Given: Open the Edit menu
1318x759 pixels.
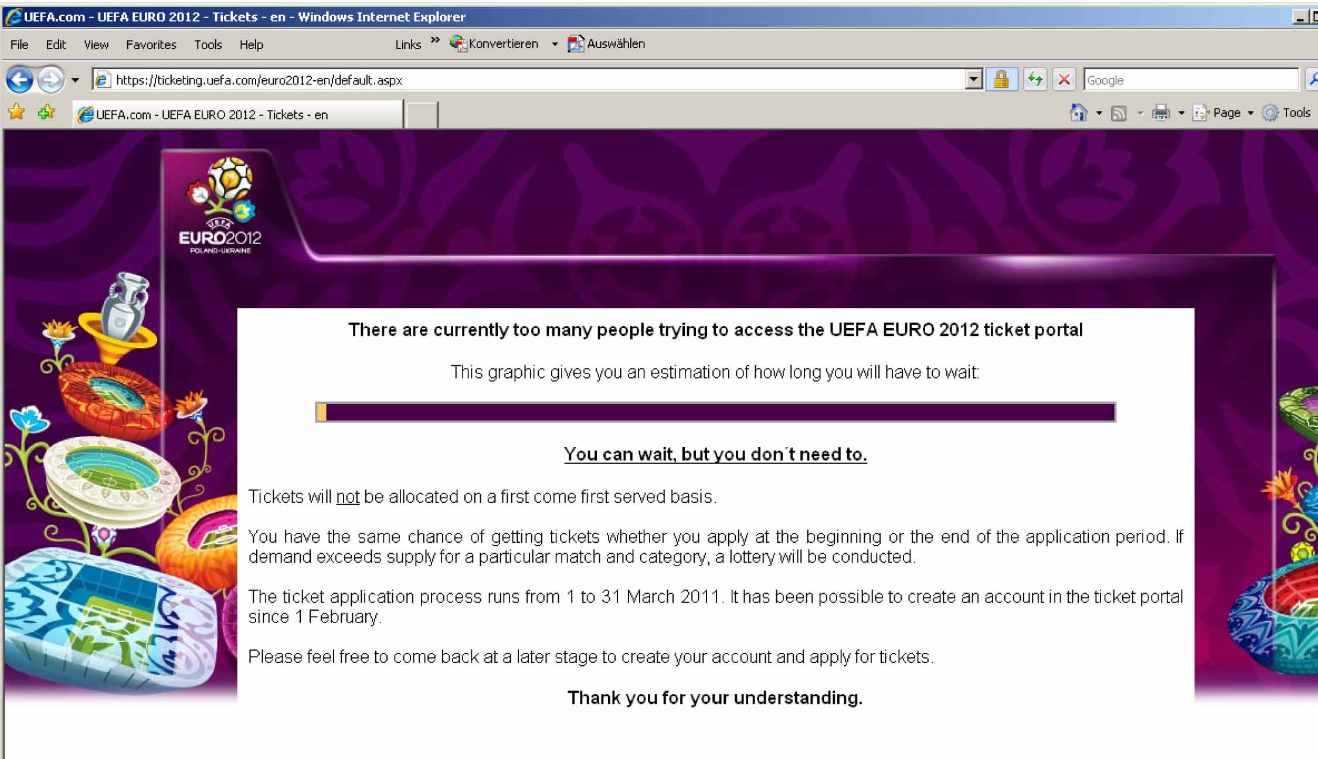Looking at the screenshot, I should (56, 45).
